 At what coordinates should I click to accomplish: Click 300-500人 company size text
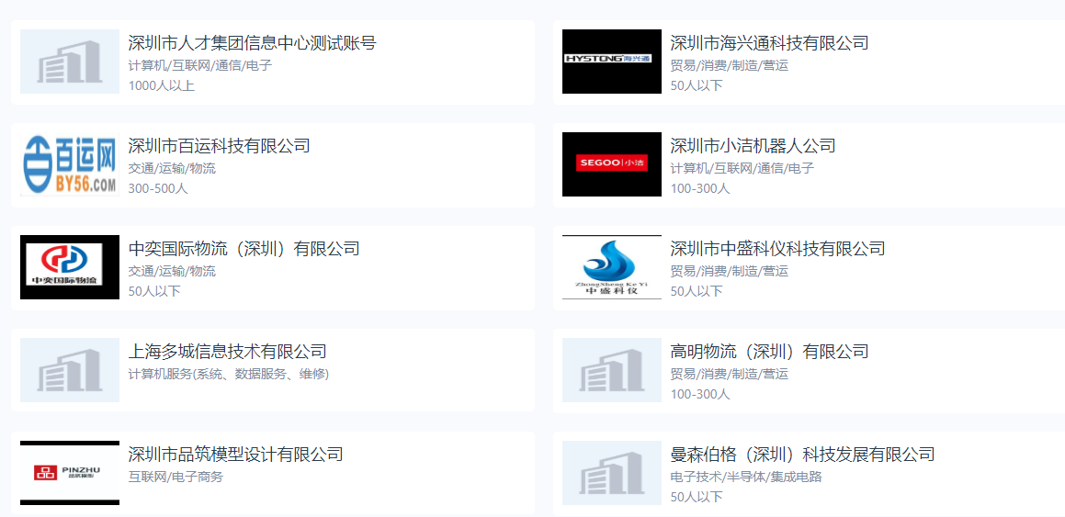click(x=158, y=189)
